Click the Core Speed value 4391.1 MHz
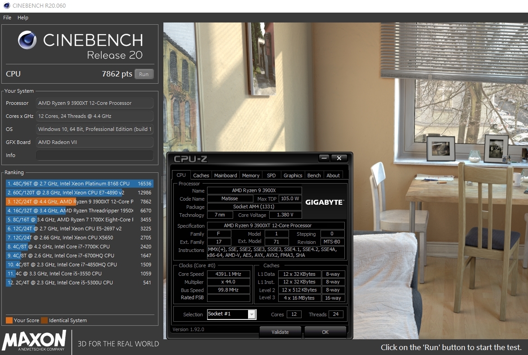528x355 pixels. [x=229, y=274]
